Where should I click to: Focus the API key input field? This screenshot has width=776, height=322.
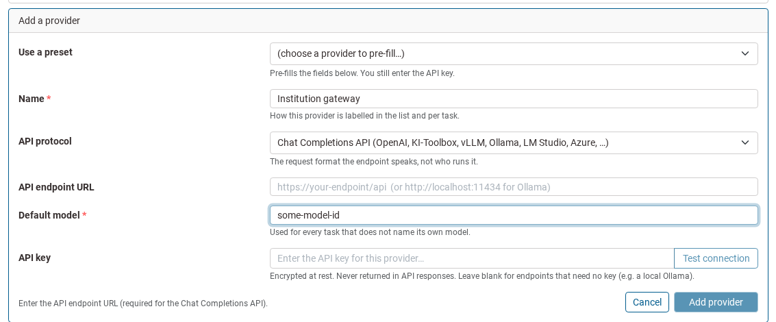[x=472, y=258]
